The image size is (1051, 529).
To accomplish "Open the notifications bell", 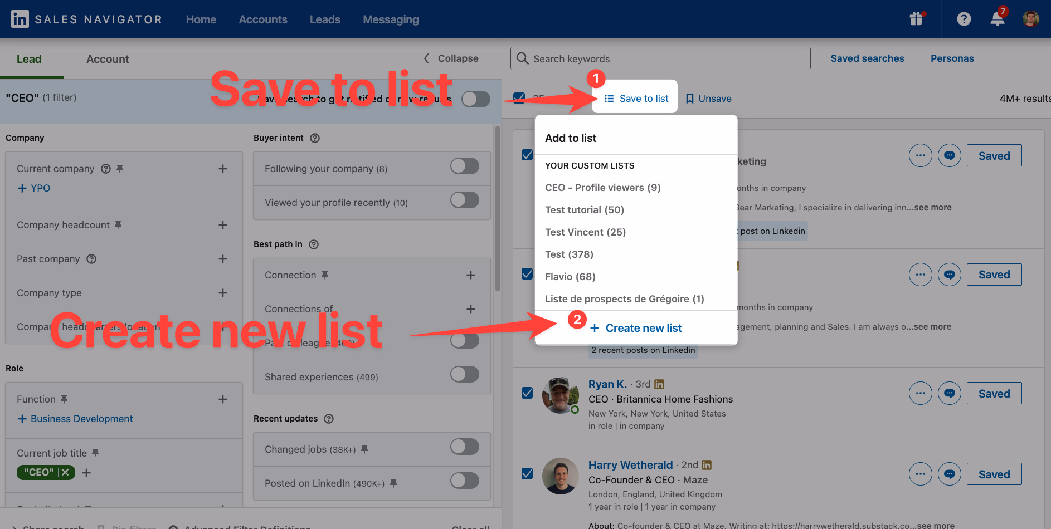I will coord(998,18).
